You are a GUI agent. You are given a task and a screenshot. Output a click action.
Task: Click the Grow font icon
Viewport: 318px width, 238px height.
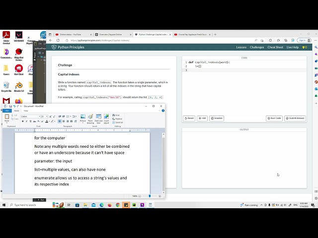tap(50, 117)
